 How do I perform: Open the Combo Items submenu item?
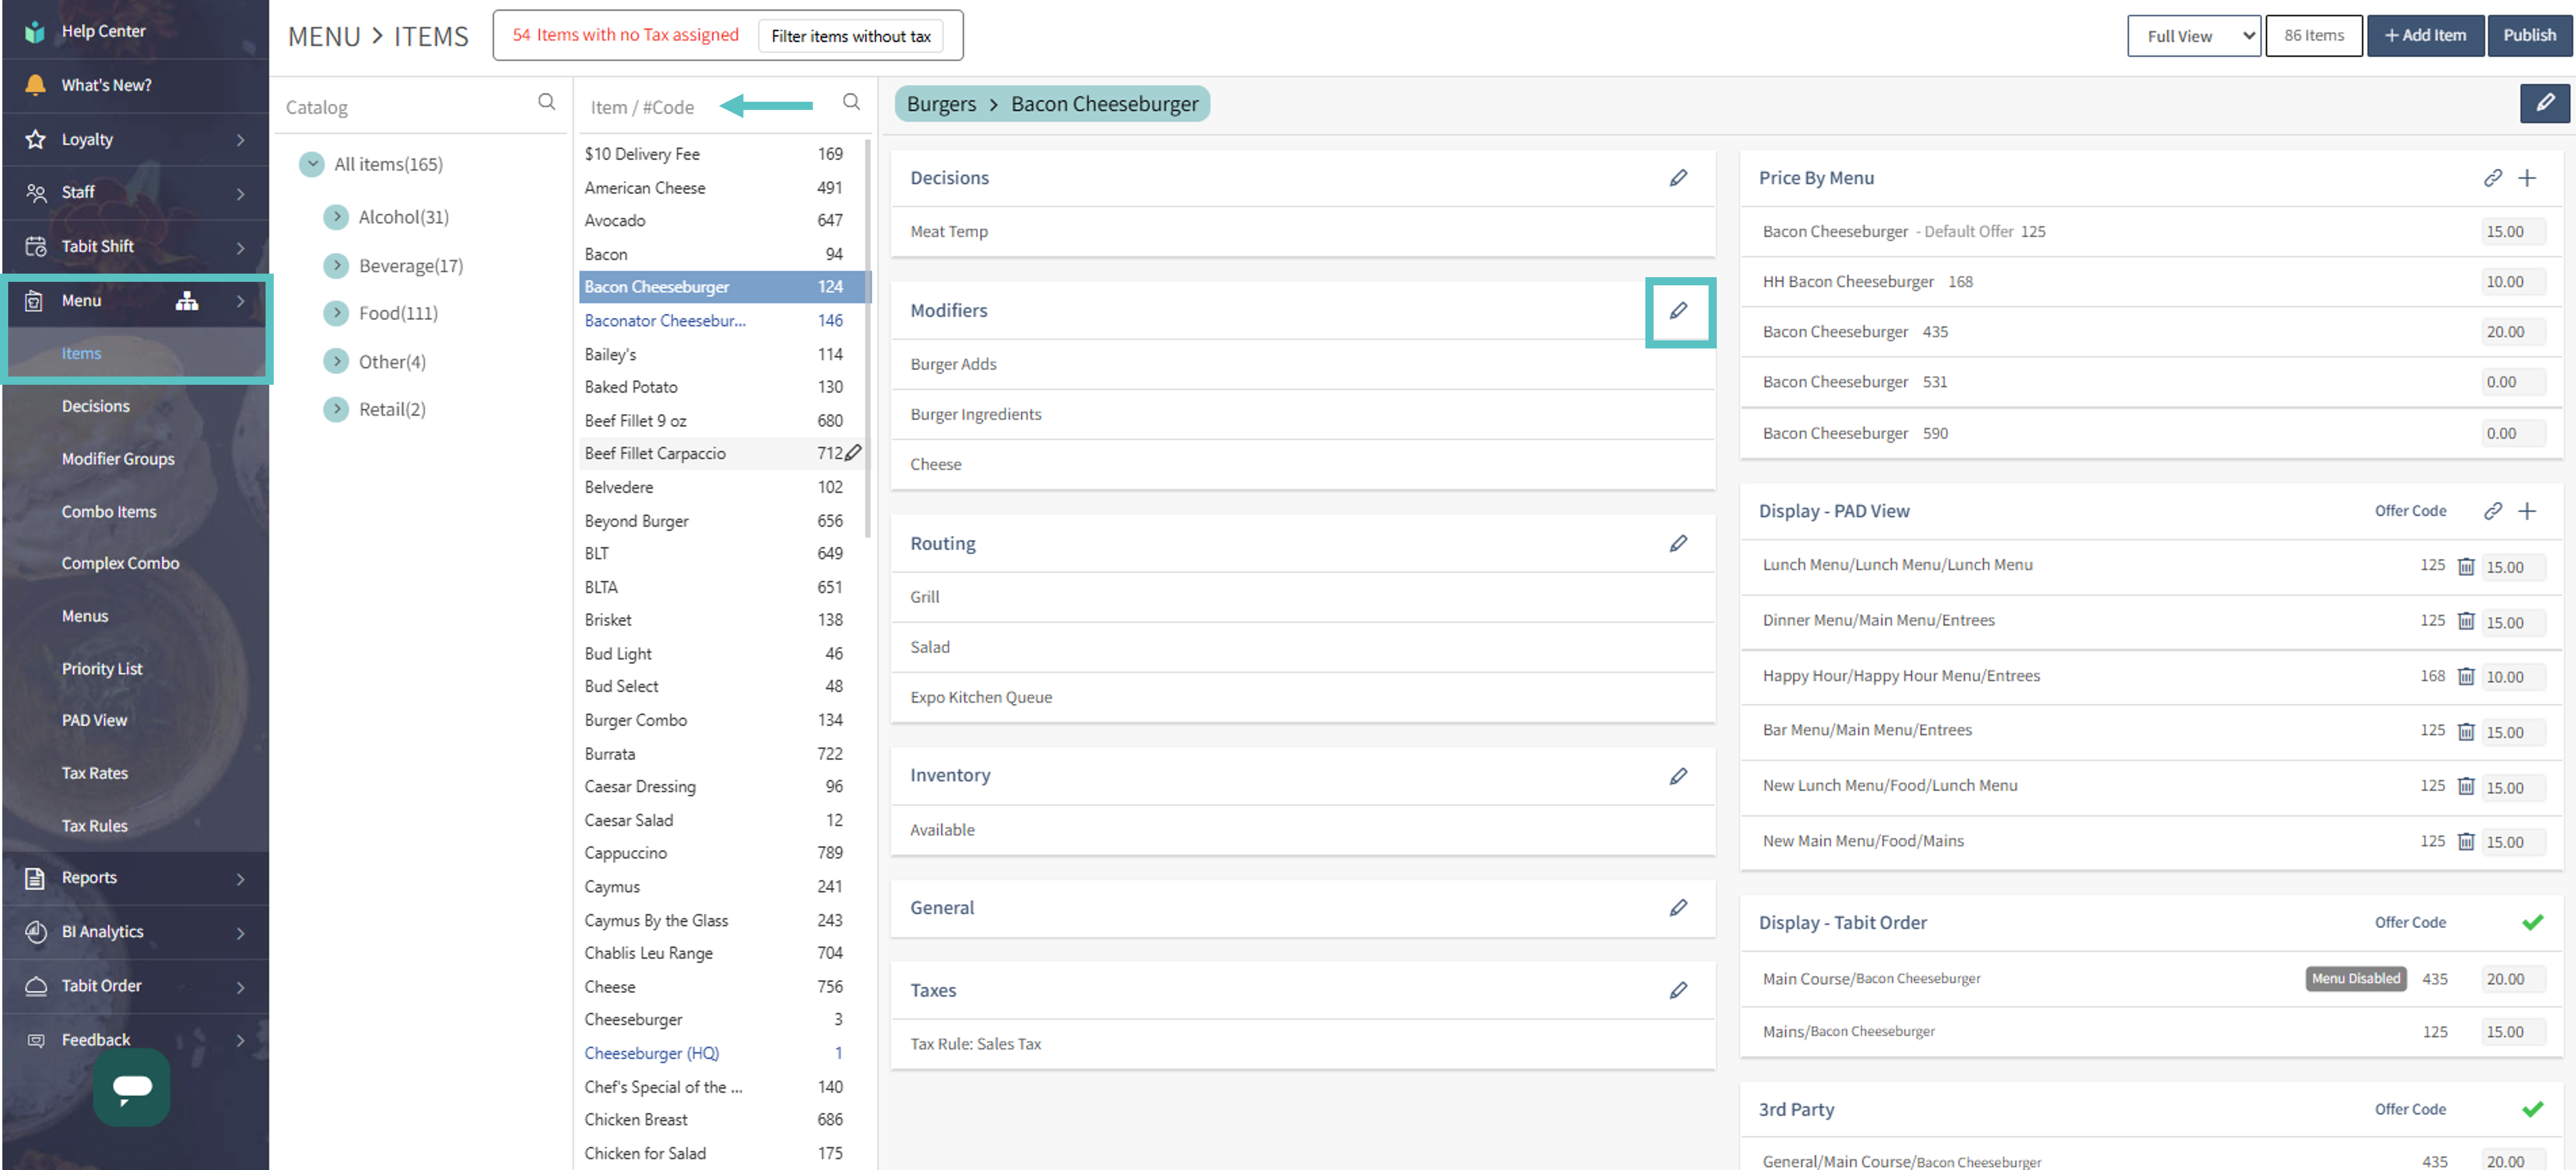pos(109,512)
